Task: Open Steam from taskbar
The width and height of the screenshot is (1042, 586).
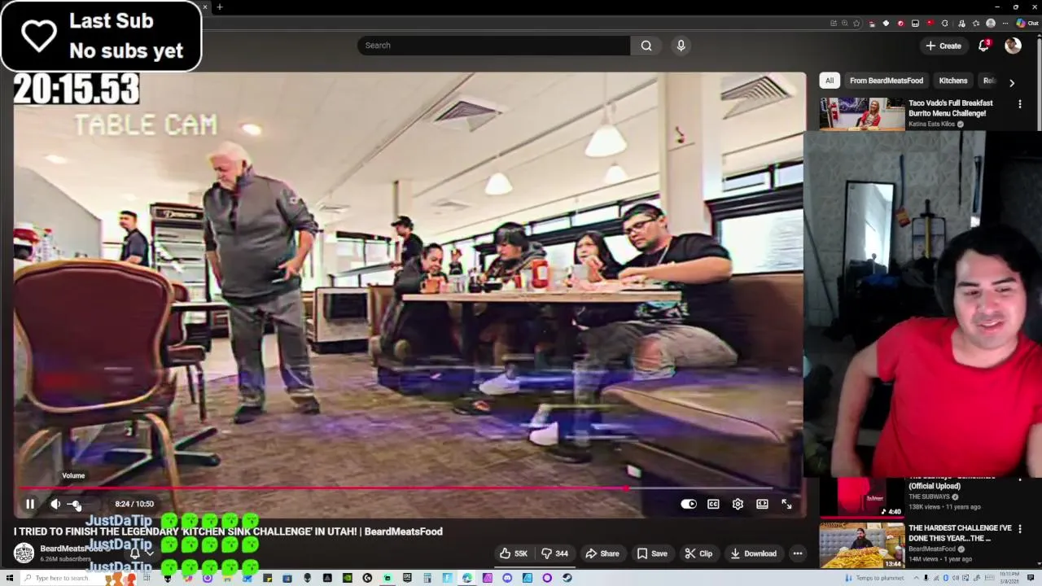Action: pyautogui.click(x=567, y=578)
